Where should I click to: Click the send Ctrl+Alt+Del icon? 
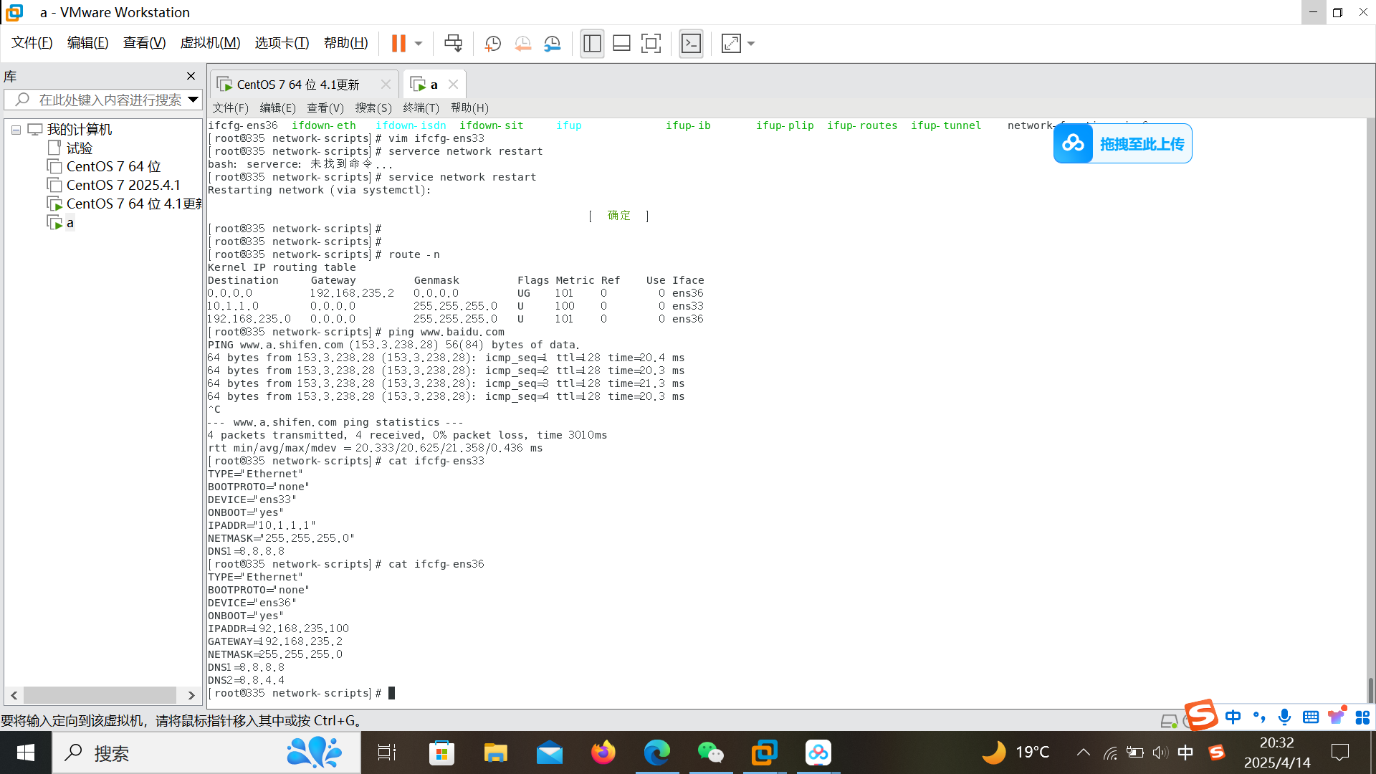(x=453, y=44)
